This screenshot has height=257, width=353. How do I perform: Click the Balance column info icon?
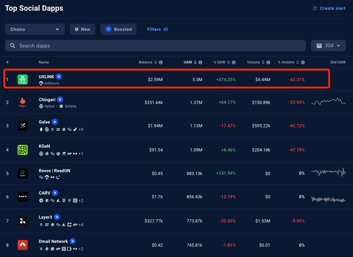tap(161, 62)
